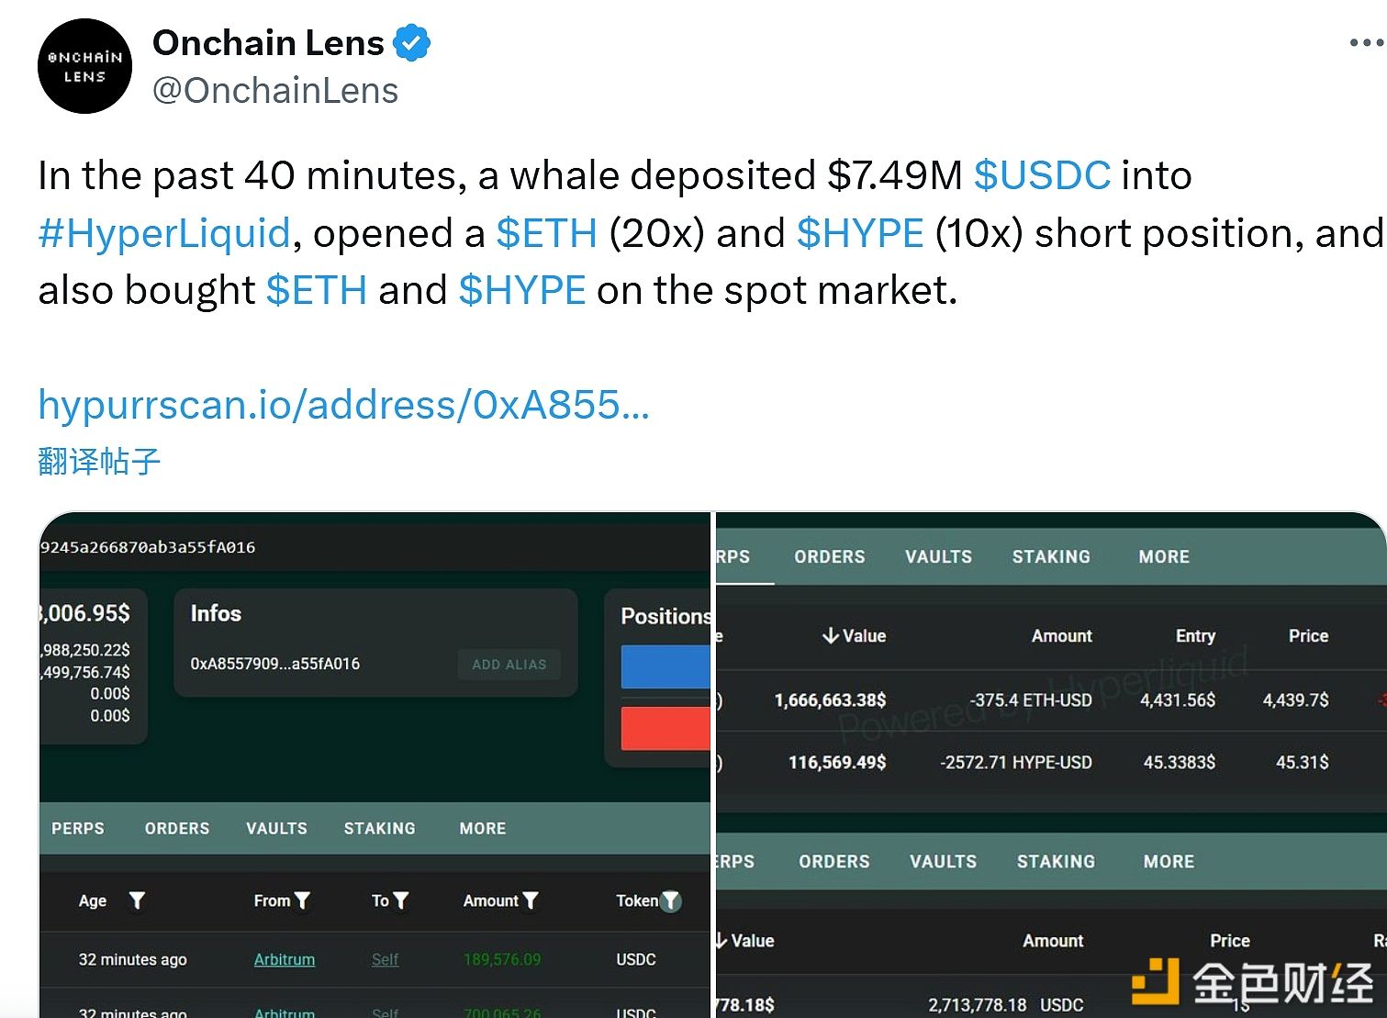The width and height of the screenshot is (1387, 1018).
Task: Sort by the Value column arrow
Action: [831, 635]
